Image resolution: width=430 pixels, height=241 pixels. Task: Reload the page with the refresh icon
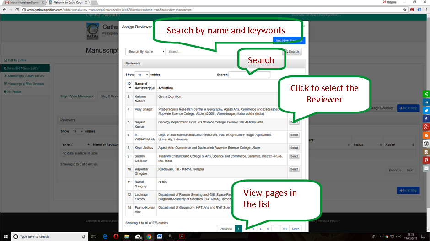[x=17, y=9]
